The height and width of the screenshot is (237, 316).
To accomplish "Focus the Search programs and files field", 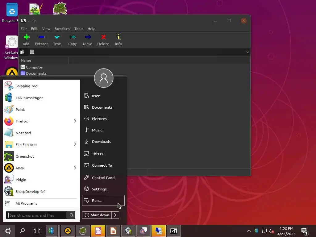I will tap(37, 215).
